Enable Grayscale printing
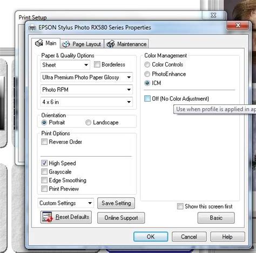Image resolution: width=256 pixels, height=253 pixels. coord(44,171)
